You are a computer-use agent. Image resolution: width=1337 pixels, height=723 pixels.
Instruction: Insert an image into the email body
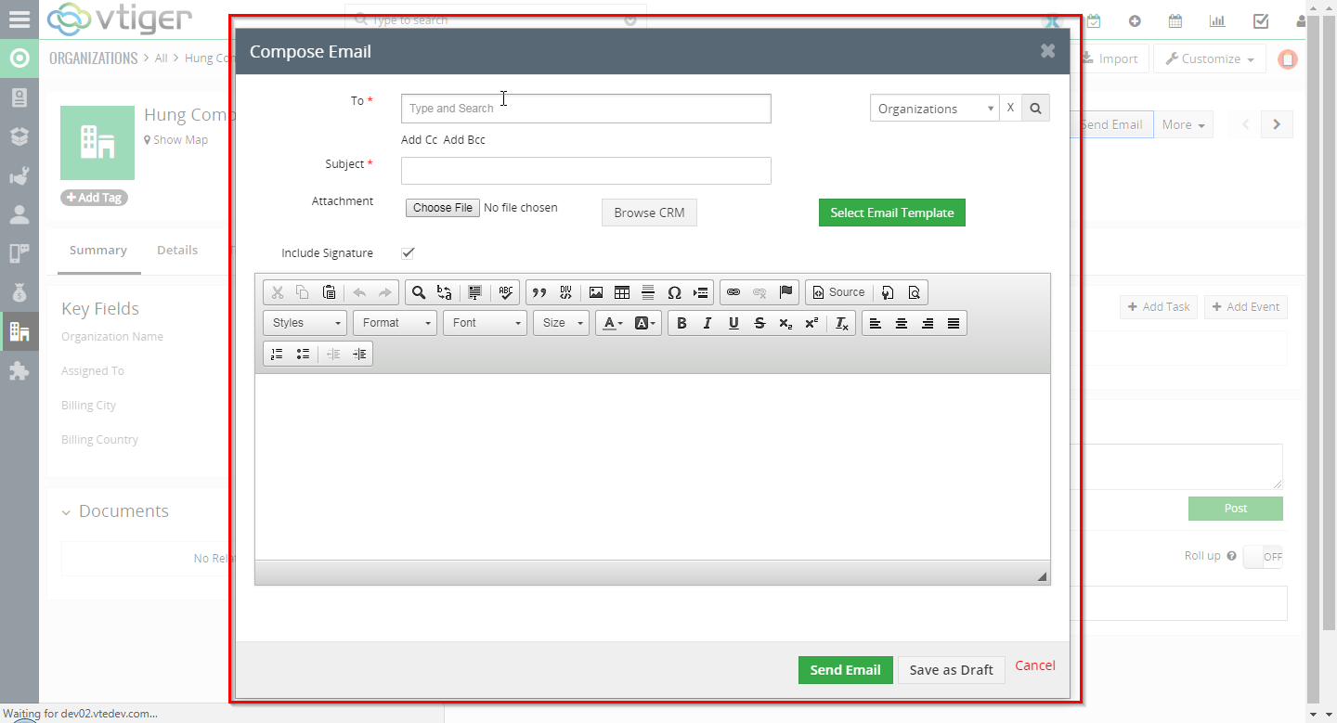(x=596, y=292)
